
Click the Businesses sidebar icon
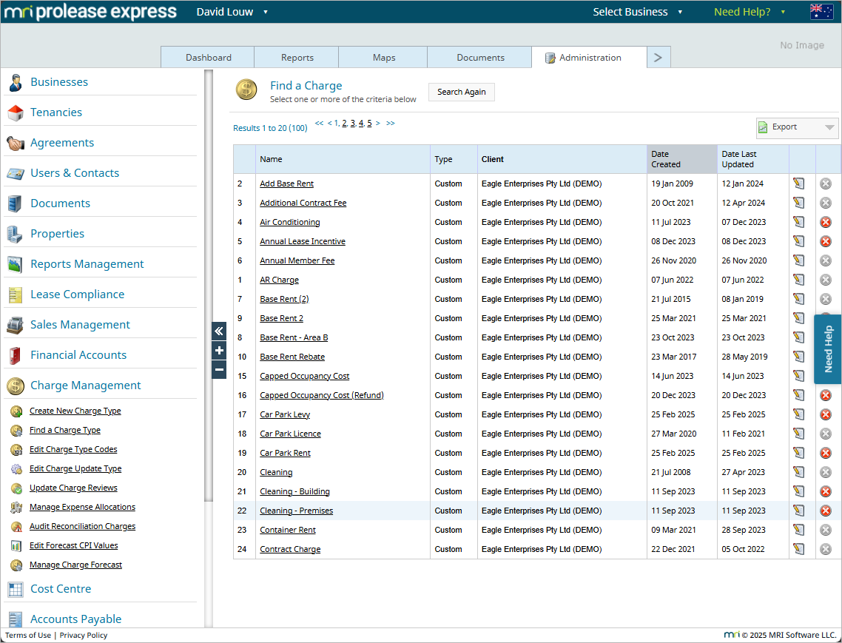coord(15,82)
